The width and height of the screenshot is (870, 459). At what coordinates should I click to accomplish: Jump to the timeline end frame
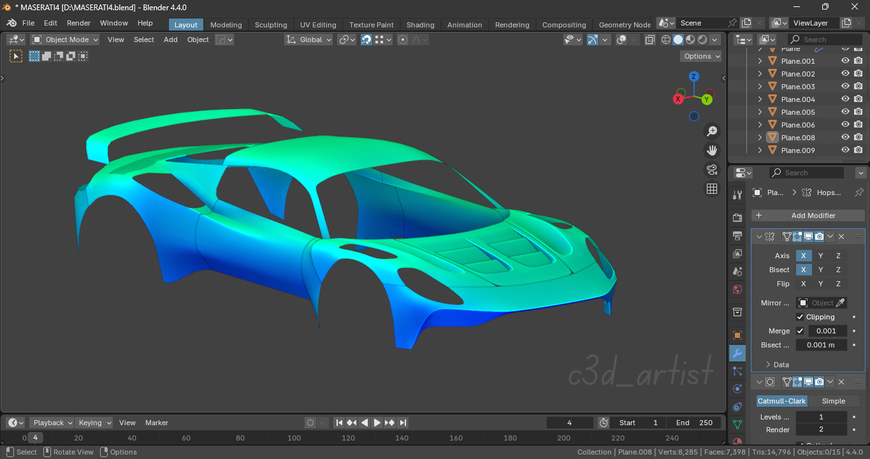402,423
